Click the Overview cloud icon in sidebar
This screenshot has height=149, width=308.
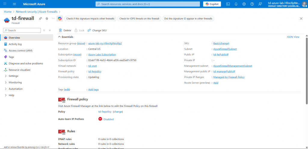[5, 38]
